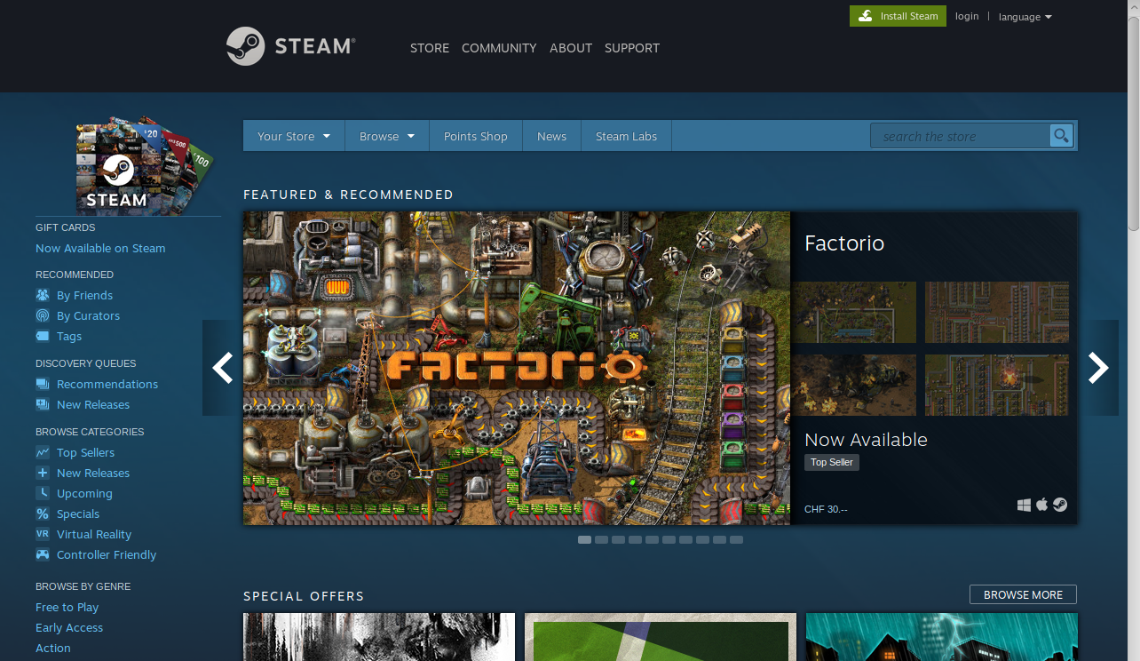Select the second carousel page dot
The image size is (1140, 661).
601,539
